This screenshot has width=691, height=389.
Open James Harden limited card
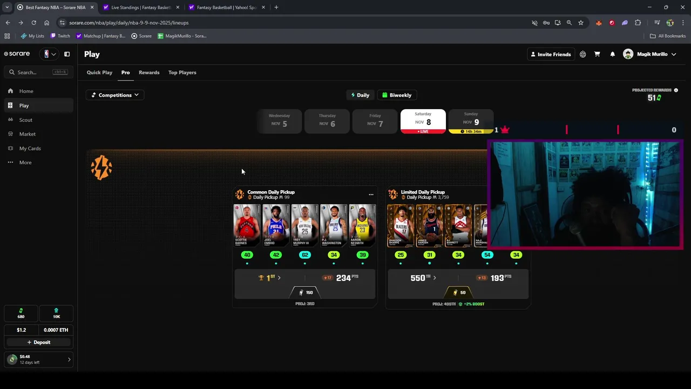click(x=429, y=225)
